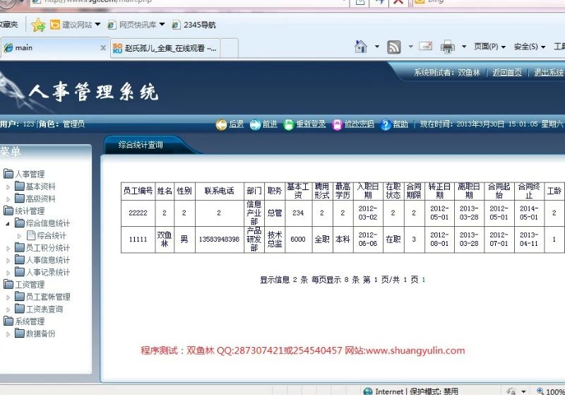Switch to the main tab
This screenshot has width=565, height=395.
pyautogui.click(x=55, y=48)
